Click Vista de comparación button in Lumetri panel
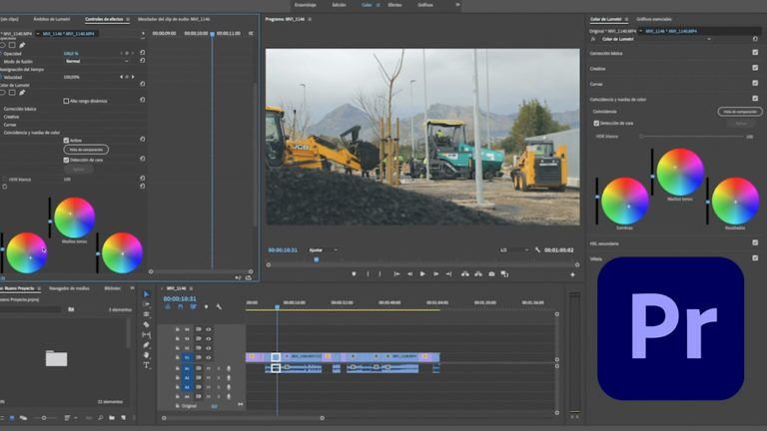The width and height of the screenshot is (767, 431). point(740,112)
